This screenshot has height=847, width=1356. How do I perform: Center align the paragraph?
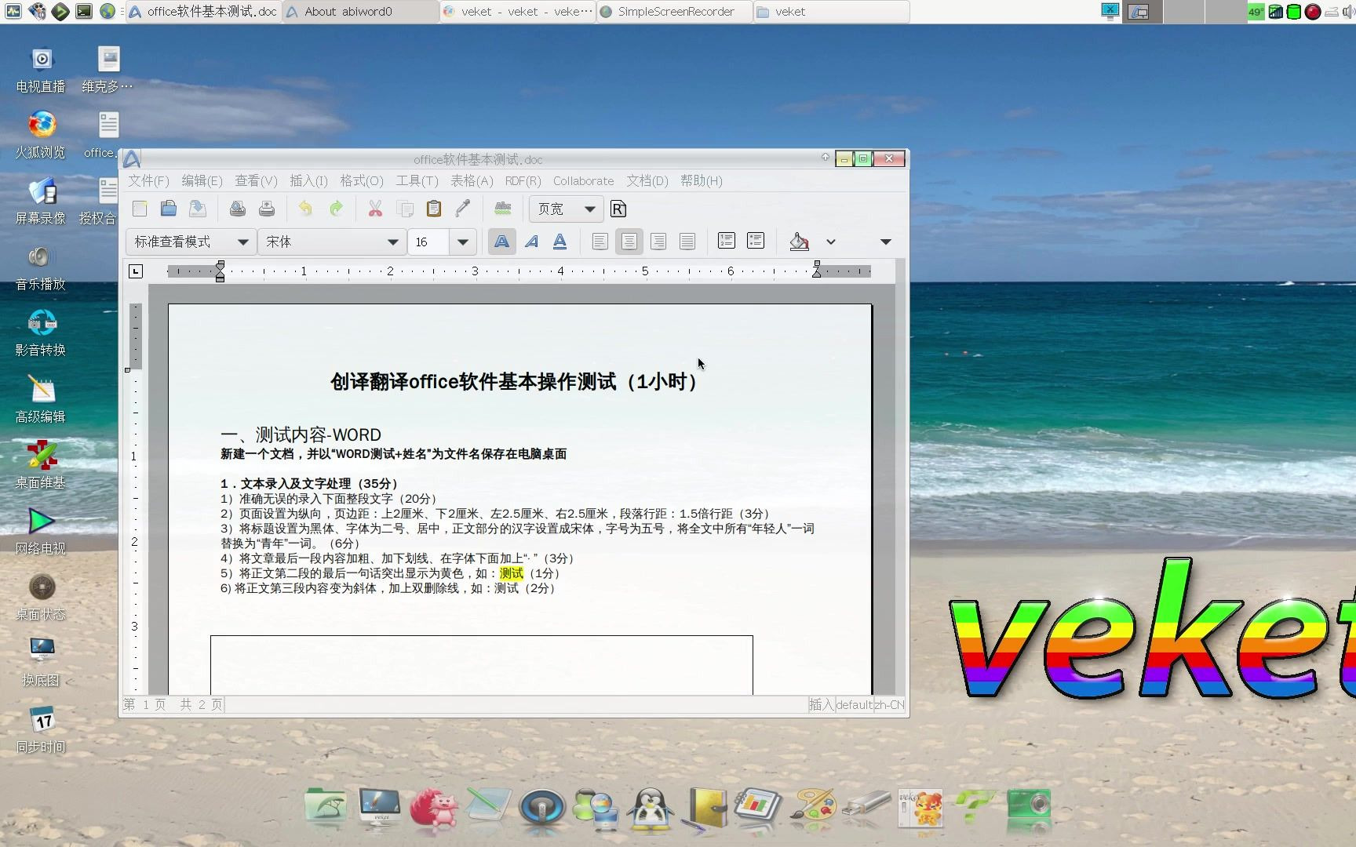tap(629, 242)
